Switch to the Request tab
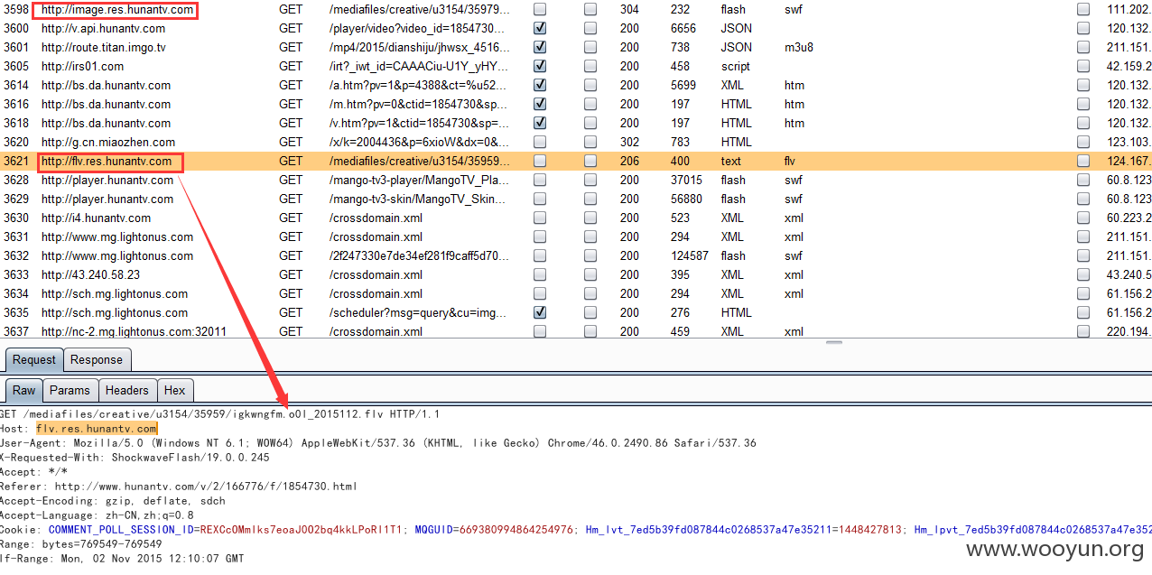Screen dimensions: 1152x575 34,359
